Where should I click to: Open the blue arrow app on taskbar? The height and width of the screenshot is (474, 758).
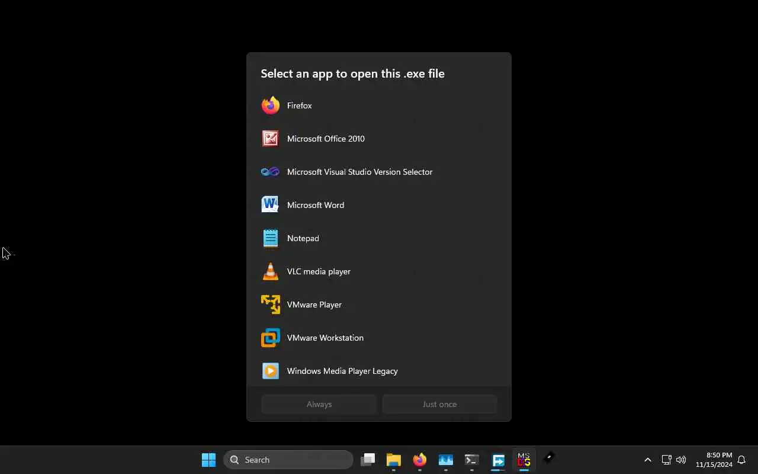point(498,460)
